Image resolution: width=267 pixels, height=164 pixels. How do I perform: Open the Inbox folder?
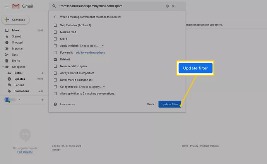pos(15,30)
